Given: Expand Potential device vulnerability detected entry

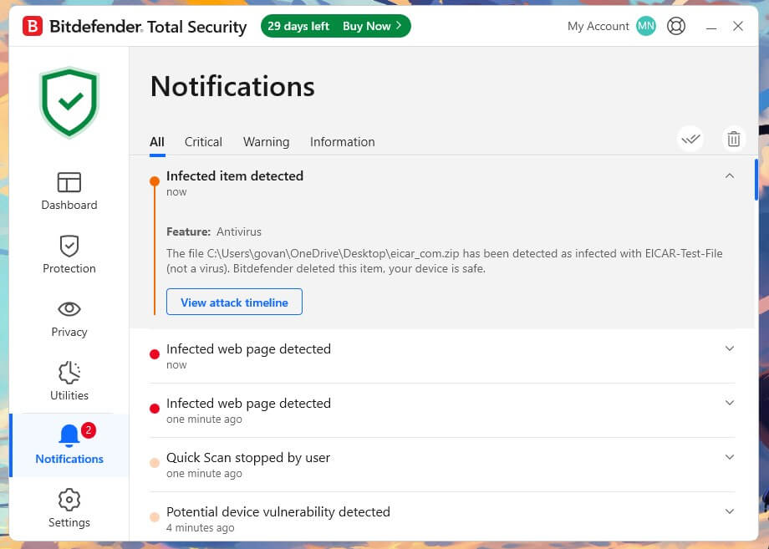Looking at the screenshot, I should (x=730, y=511).
